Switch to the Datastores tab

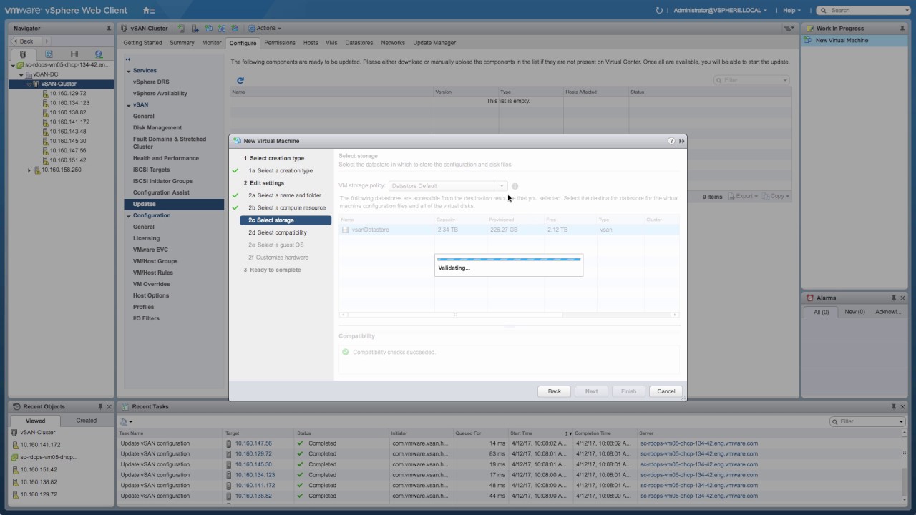(x=359, y=43)
